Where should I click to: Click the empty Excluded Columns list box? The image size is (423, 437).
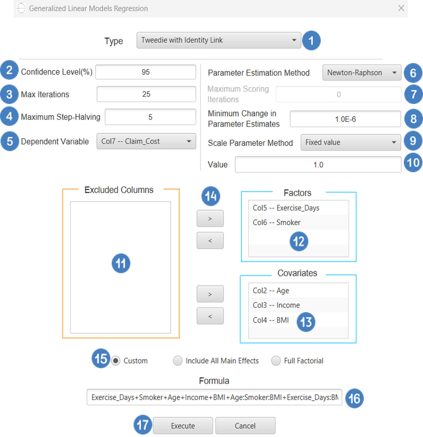120,267
